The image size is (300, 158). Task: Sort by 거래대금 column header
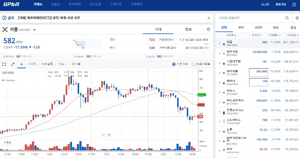292,35
